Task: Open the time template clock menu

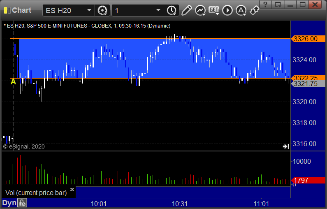Action: (172, 10)
